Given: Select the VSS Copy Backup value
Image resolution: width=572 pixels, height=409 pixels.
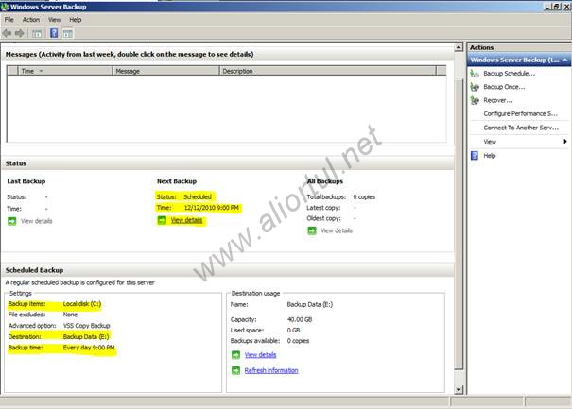Looking at the screenshot, I should [86, 326].
